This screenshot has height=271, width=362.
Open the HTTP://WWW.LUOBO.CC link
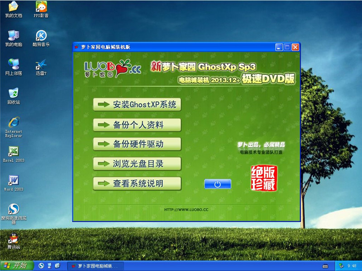(x=186, y=210)
